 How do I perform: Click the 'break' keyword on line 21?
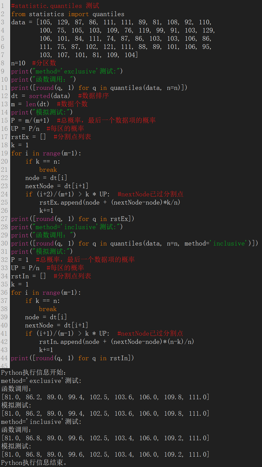(x=48, y=170)
